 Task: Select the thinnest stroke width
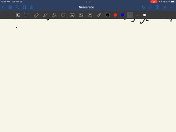(x=130, y=15)
